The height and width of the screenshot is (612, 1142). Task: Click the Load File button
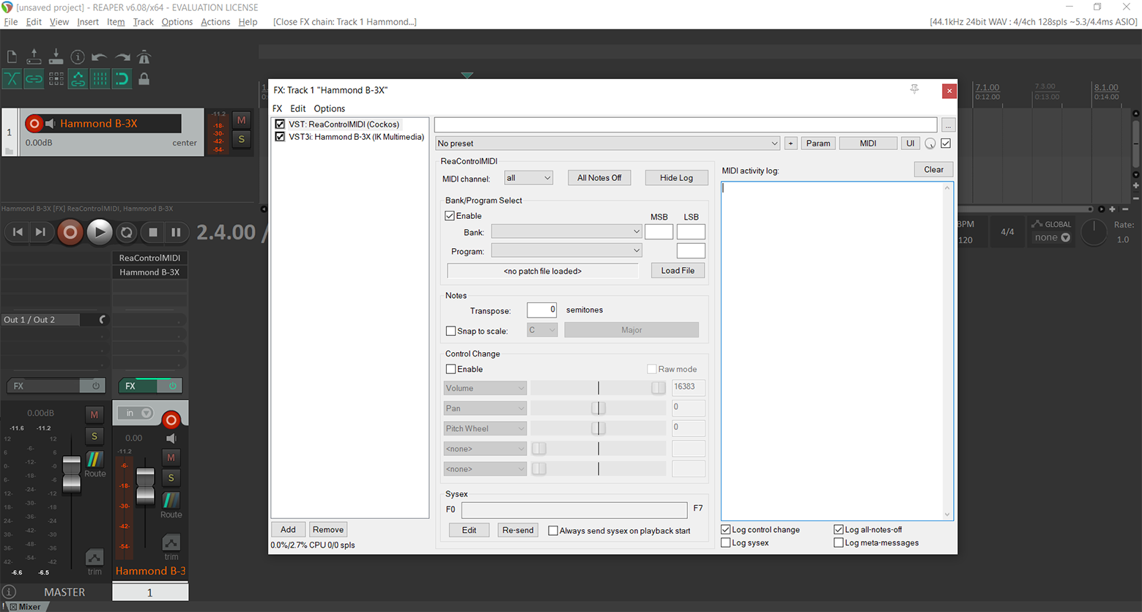click(x=678, y=270)
